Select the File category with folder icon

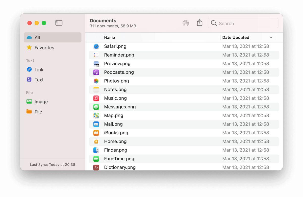point(38,112)
